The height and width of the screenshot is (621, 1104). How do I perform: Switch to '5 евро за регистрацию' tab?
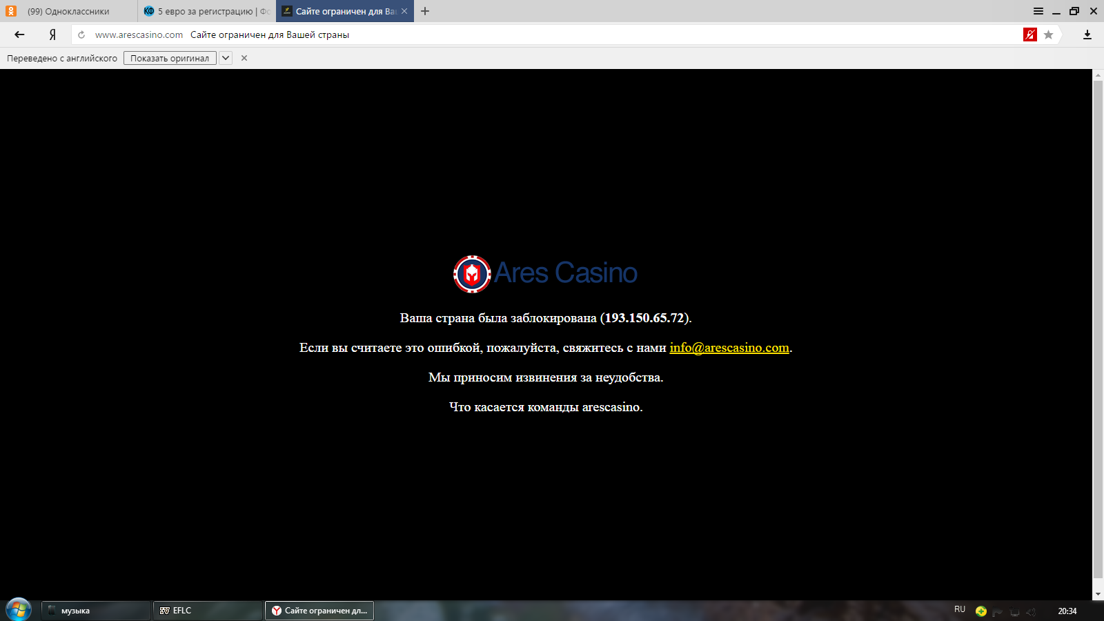click(207, 11)
